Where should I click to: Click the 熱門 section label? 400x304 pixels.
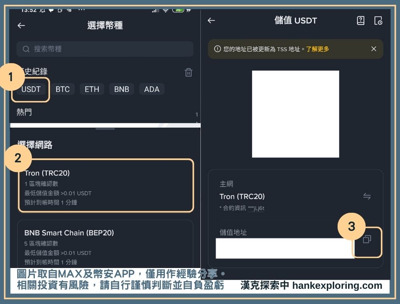(24, 112)
